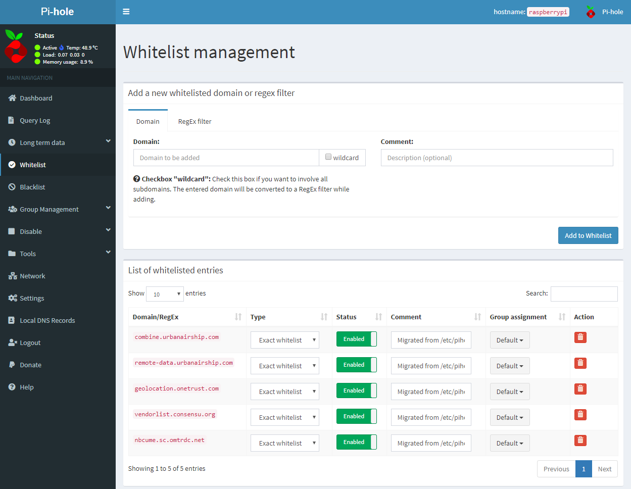This screenshot has width=631, height=489.
Task: Toggle Enabled status for combine.urbanairship.com
Action: 357,339
